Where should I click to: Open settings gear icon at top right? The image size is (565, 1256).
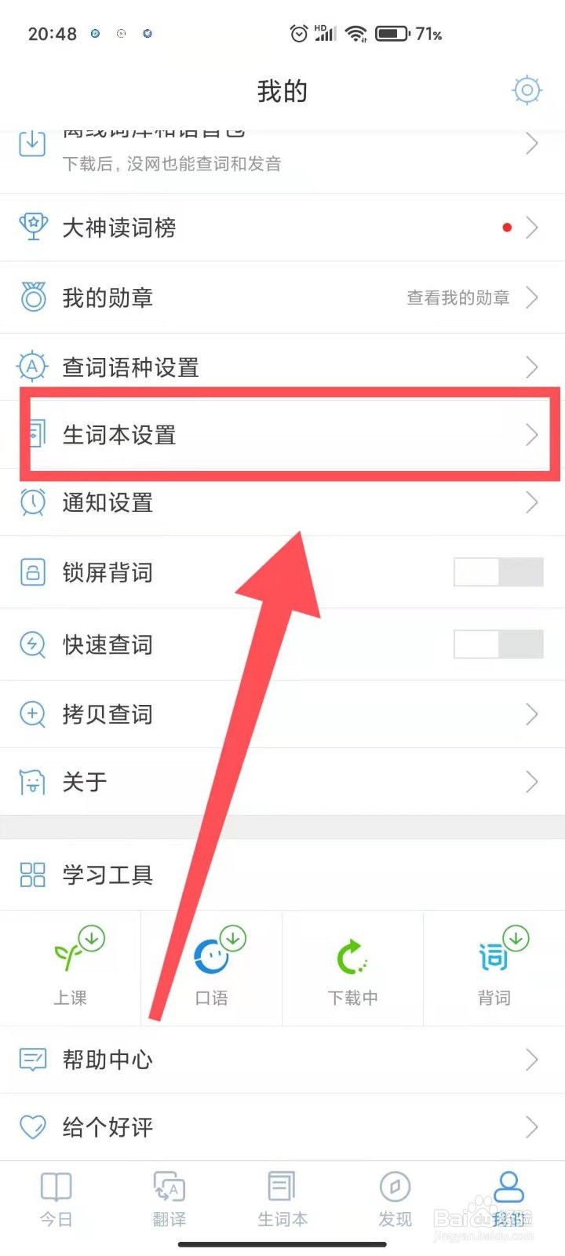[x=527, y=90]
